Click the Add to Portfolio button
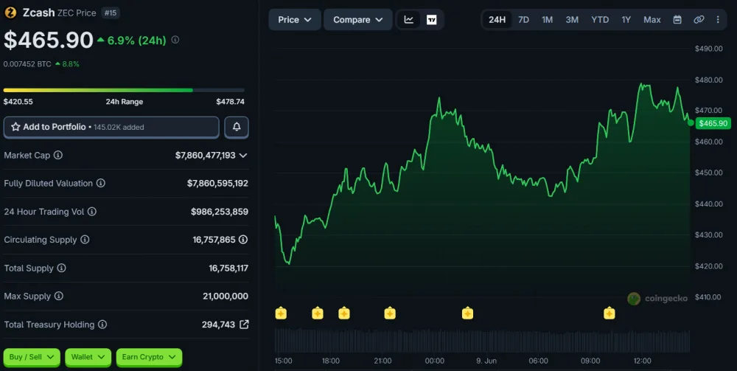 [x=111, y=127]
